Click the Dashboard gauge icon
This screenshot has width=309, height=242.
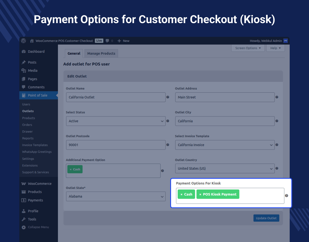point(24,51)
